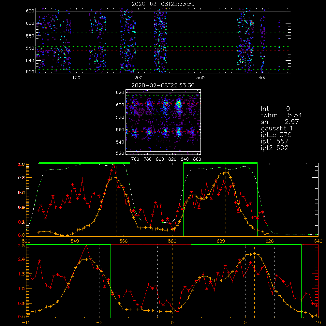Click the 620 y-axis label of top plot

[30, 11]
